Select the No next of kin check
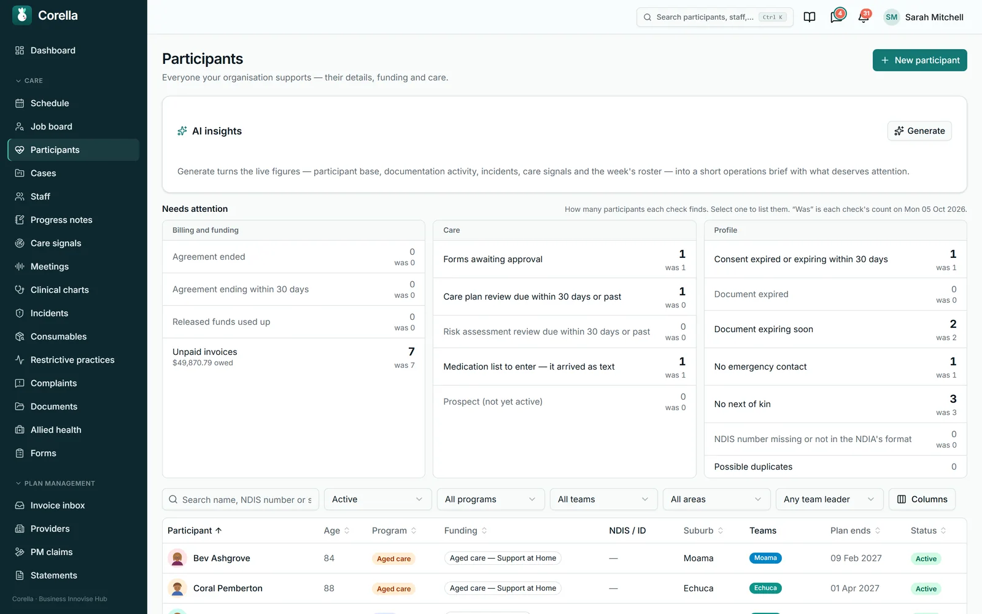Screen dimensions: 982x614 coord(835,404)
